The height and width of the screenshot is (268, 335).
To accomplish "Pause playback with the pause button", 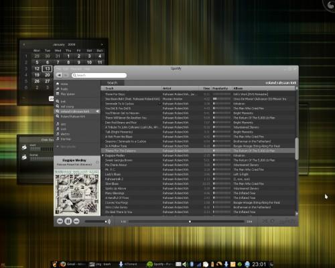I will (x=68, y=221).
